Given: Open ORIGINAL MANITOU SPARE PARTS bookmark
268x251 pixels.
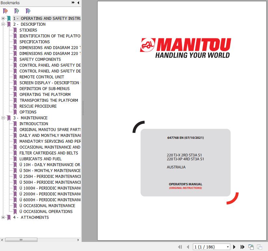Looking at the screenshot, I should click(x=50, y=129).
